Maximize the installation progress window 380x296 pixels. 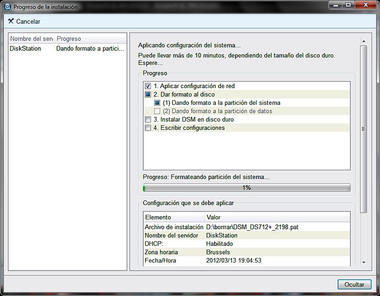(348, 5)
